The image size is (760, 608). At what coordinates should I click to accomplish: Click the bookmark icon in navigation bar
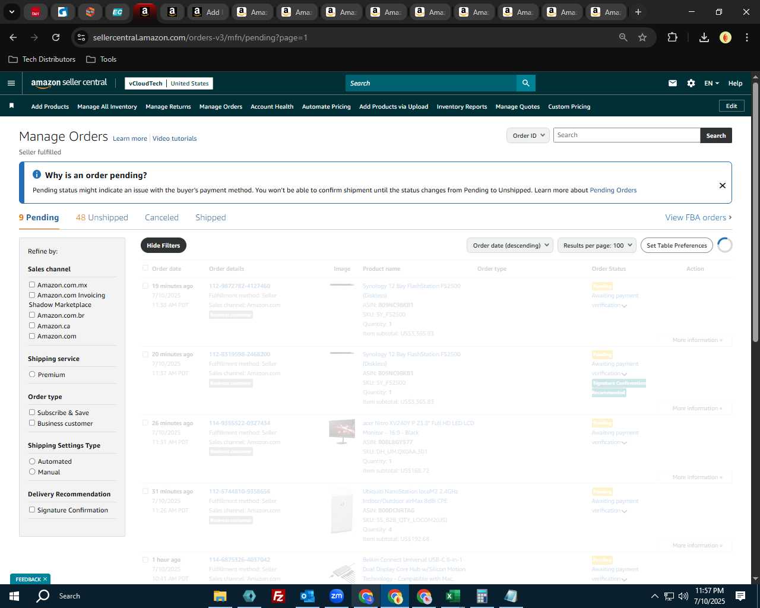11,106
